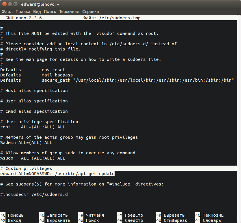Open the Поиск menu
The height and width of the screenshot is (223, 241).
50,12
